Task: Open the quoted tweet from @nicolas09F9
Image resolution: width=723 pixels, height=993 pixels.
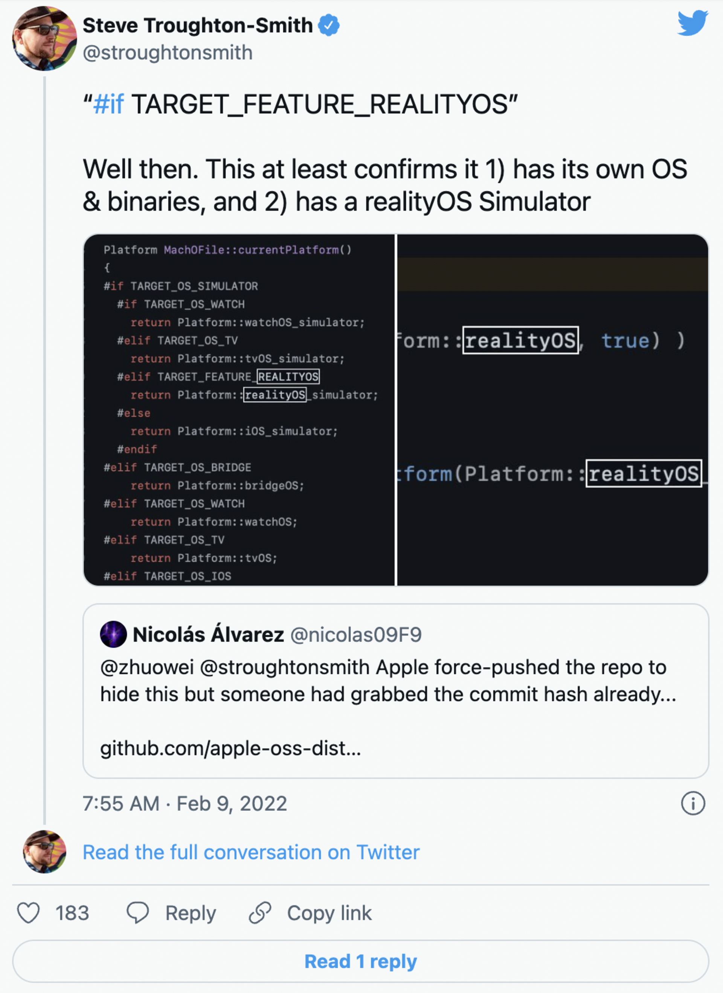Action: click(396, 691)
